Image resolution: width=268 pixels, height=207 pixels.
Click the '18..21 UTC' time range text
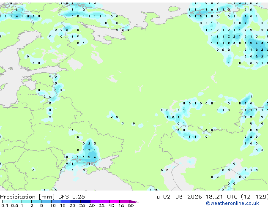[222, 197]
